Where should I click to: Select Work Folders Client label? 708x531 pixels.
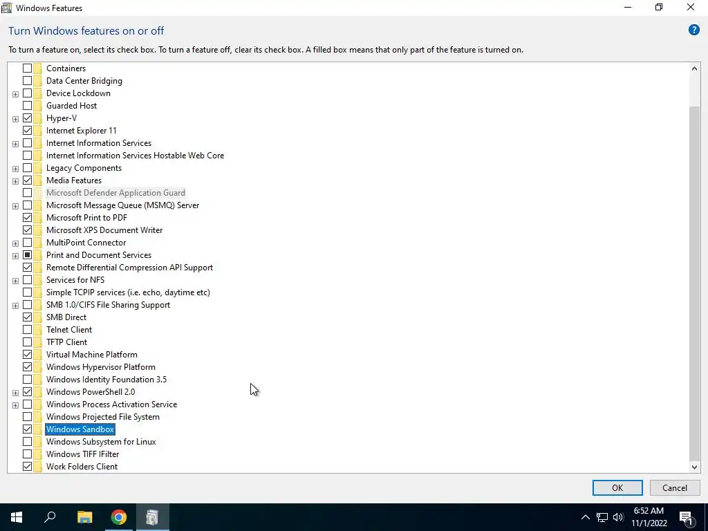coord(82,467)
